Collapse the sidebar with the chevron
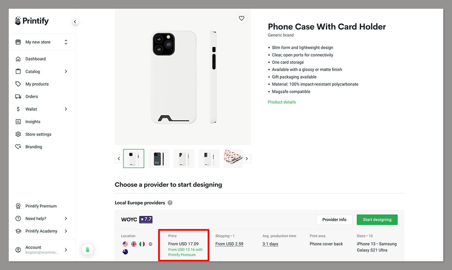 (75, 21)
